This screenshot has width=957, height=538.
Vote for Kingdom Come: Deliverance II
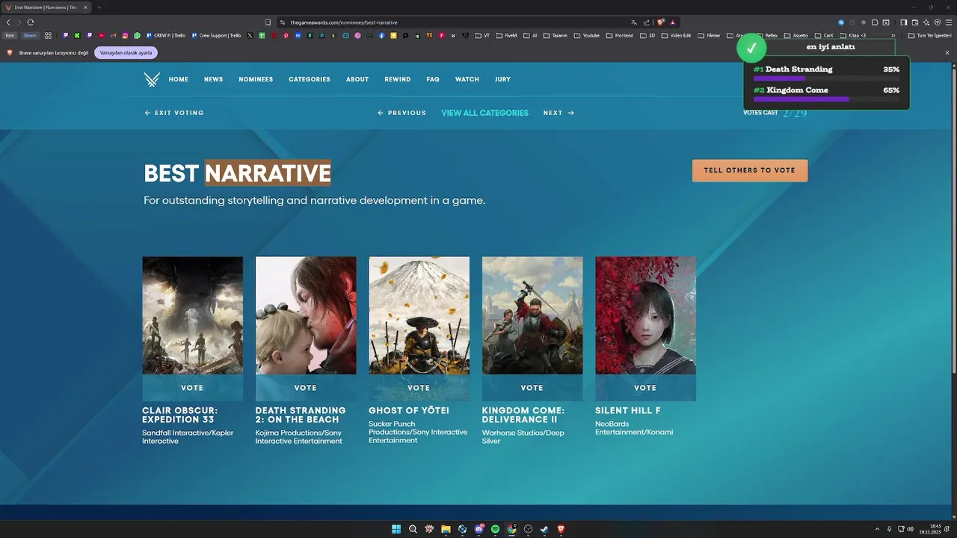(x=532, y=388)
